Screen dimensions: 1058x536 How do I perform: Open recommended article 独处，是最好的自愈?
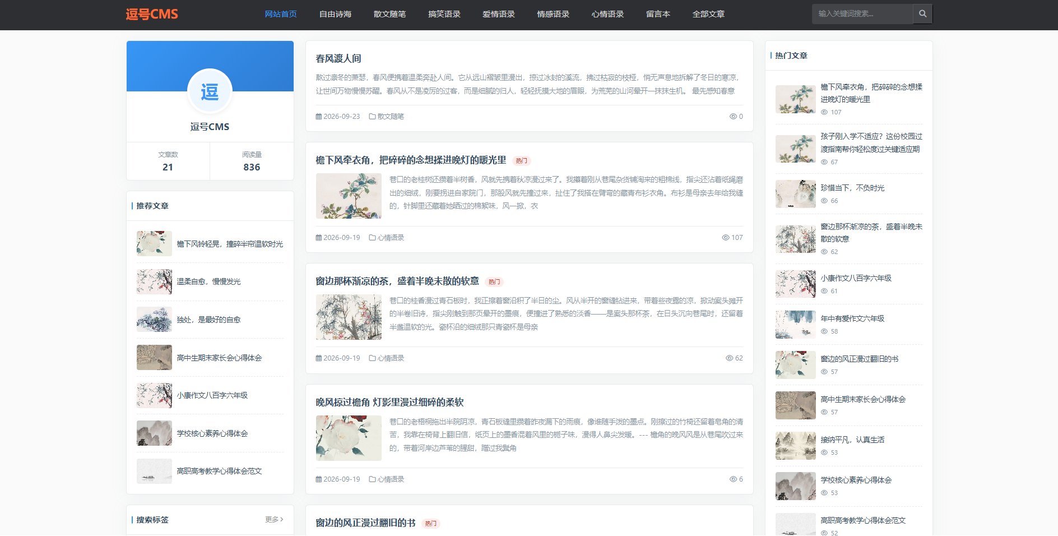[208, 320]
